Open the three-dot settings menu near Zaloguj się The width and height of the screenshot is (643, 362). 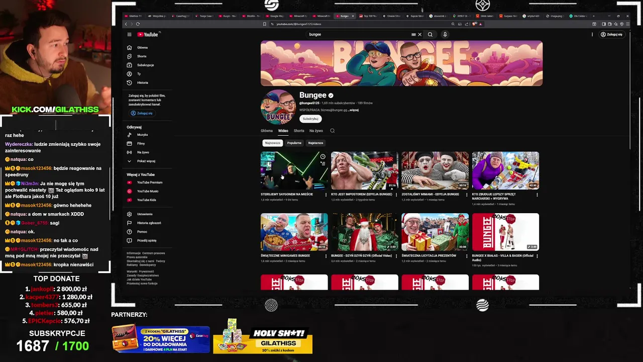click(592, 35)
